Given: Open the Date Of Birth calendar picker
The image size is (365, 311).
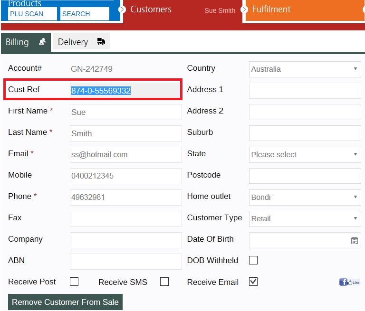Looking at the screenshot, I should (354, 240).
